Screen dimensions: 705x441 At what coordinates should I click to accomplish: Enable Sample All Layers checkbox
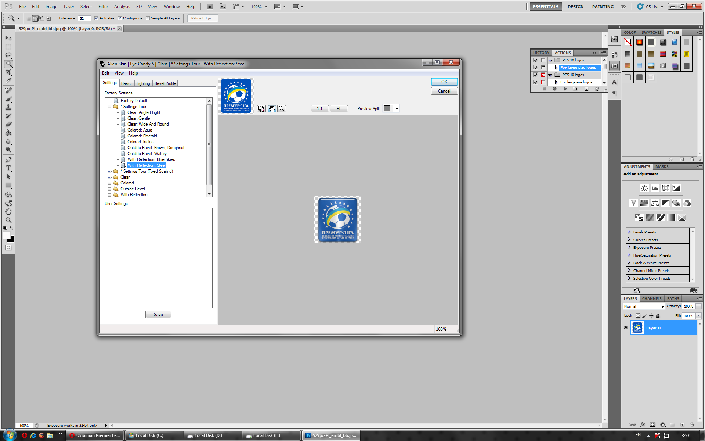148,18
